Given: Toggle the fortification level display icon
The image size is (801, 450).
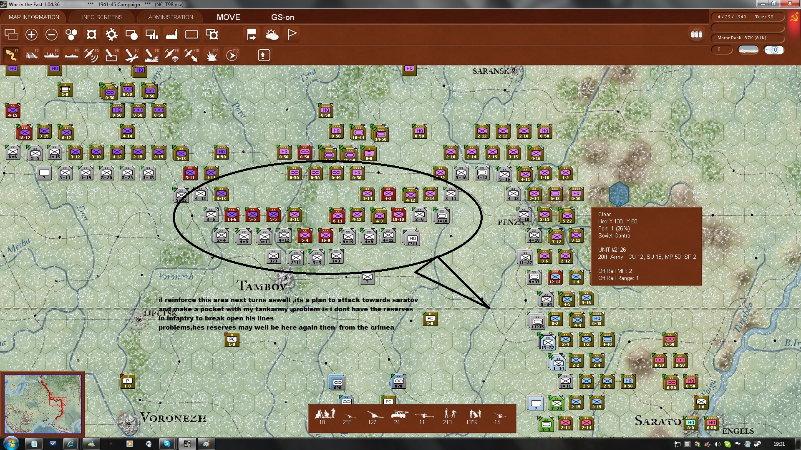Looking at the screenshot, I should point(91,35).
